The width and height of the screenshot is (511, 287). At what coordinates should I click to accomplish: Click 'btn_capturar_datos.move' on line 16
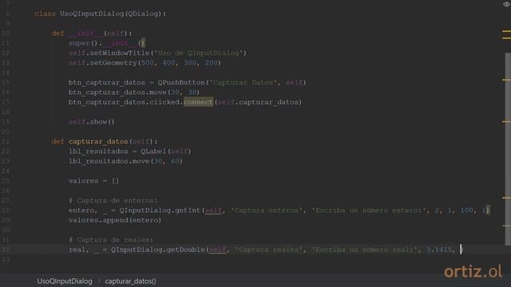(117, 92)
